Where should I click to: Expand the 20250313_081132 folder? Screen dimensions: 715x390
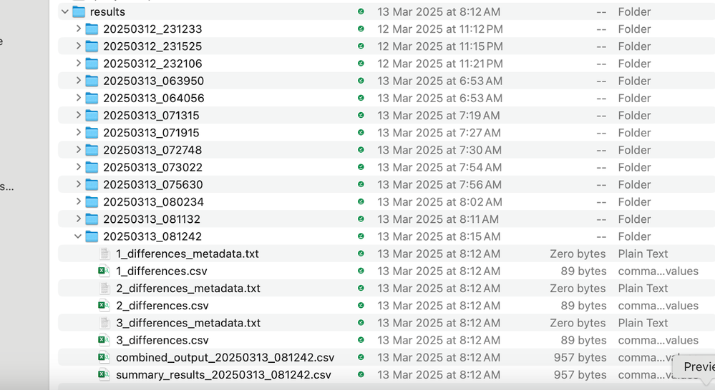point(78,219)
